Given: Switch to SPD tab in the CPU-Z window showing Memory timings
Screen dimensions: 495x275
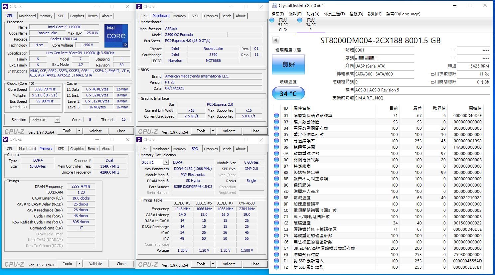Looking at the screenshot, I should 61,149.
